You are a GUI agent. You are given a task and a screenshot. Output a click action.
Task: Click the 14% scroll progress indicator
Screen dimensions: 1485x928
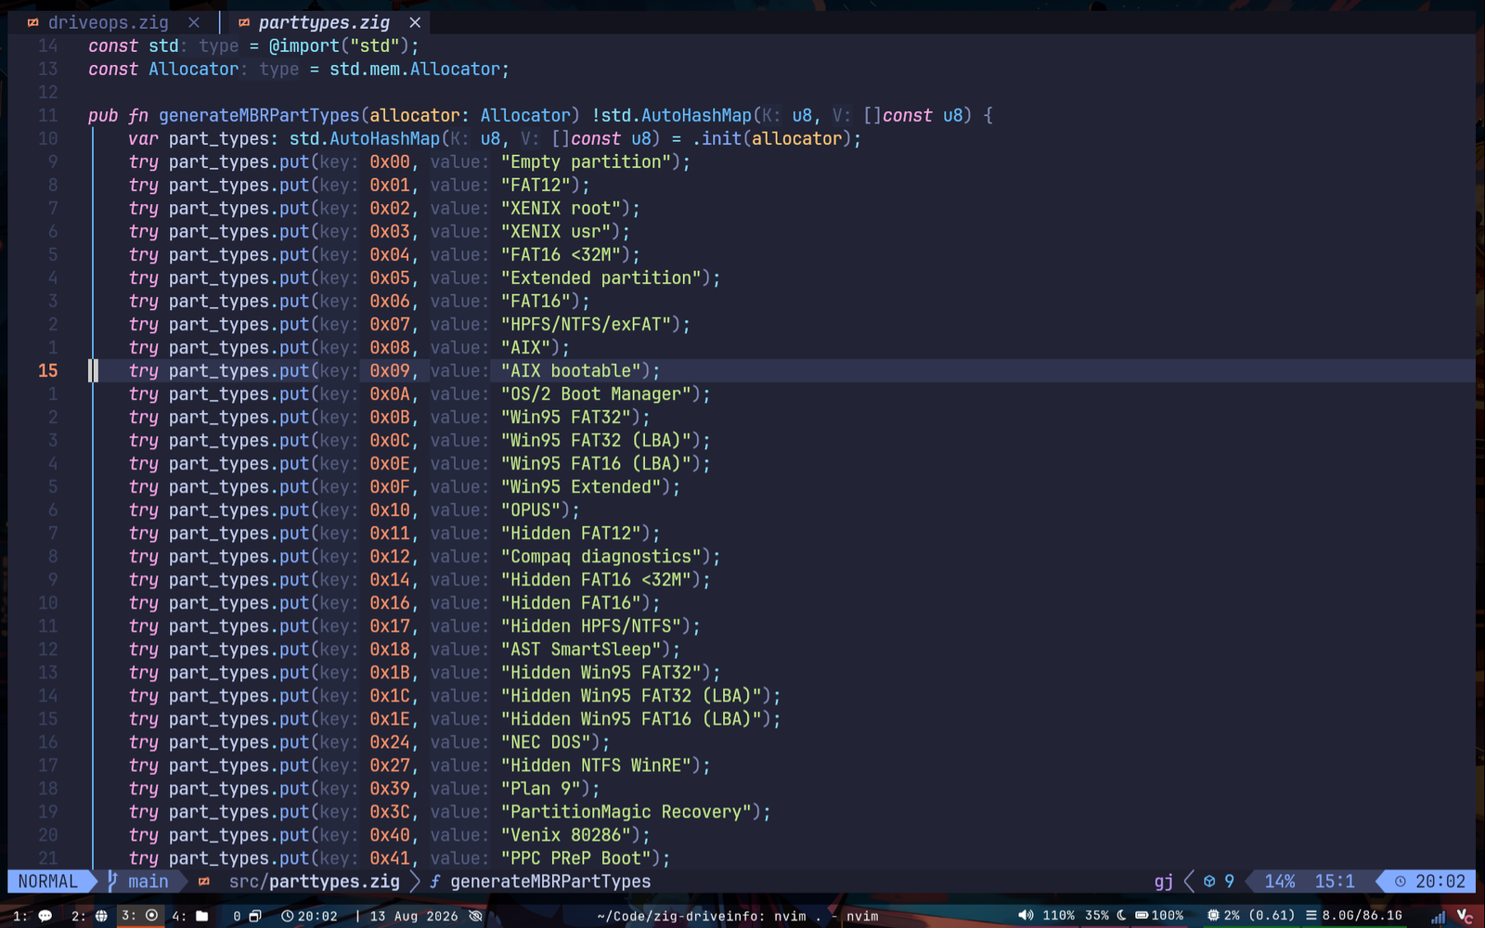[x=1280, y=882]
